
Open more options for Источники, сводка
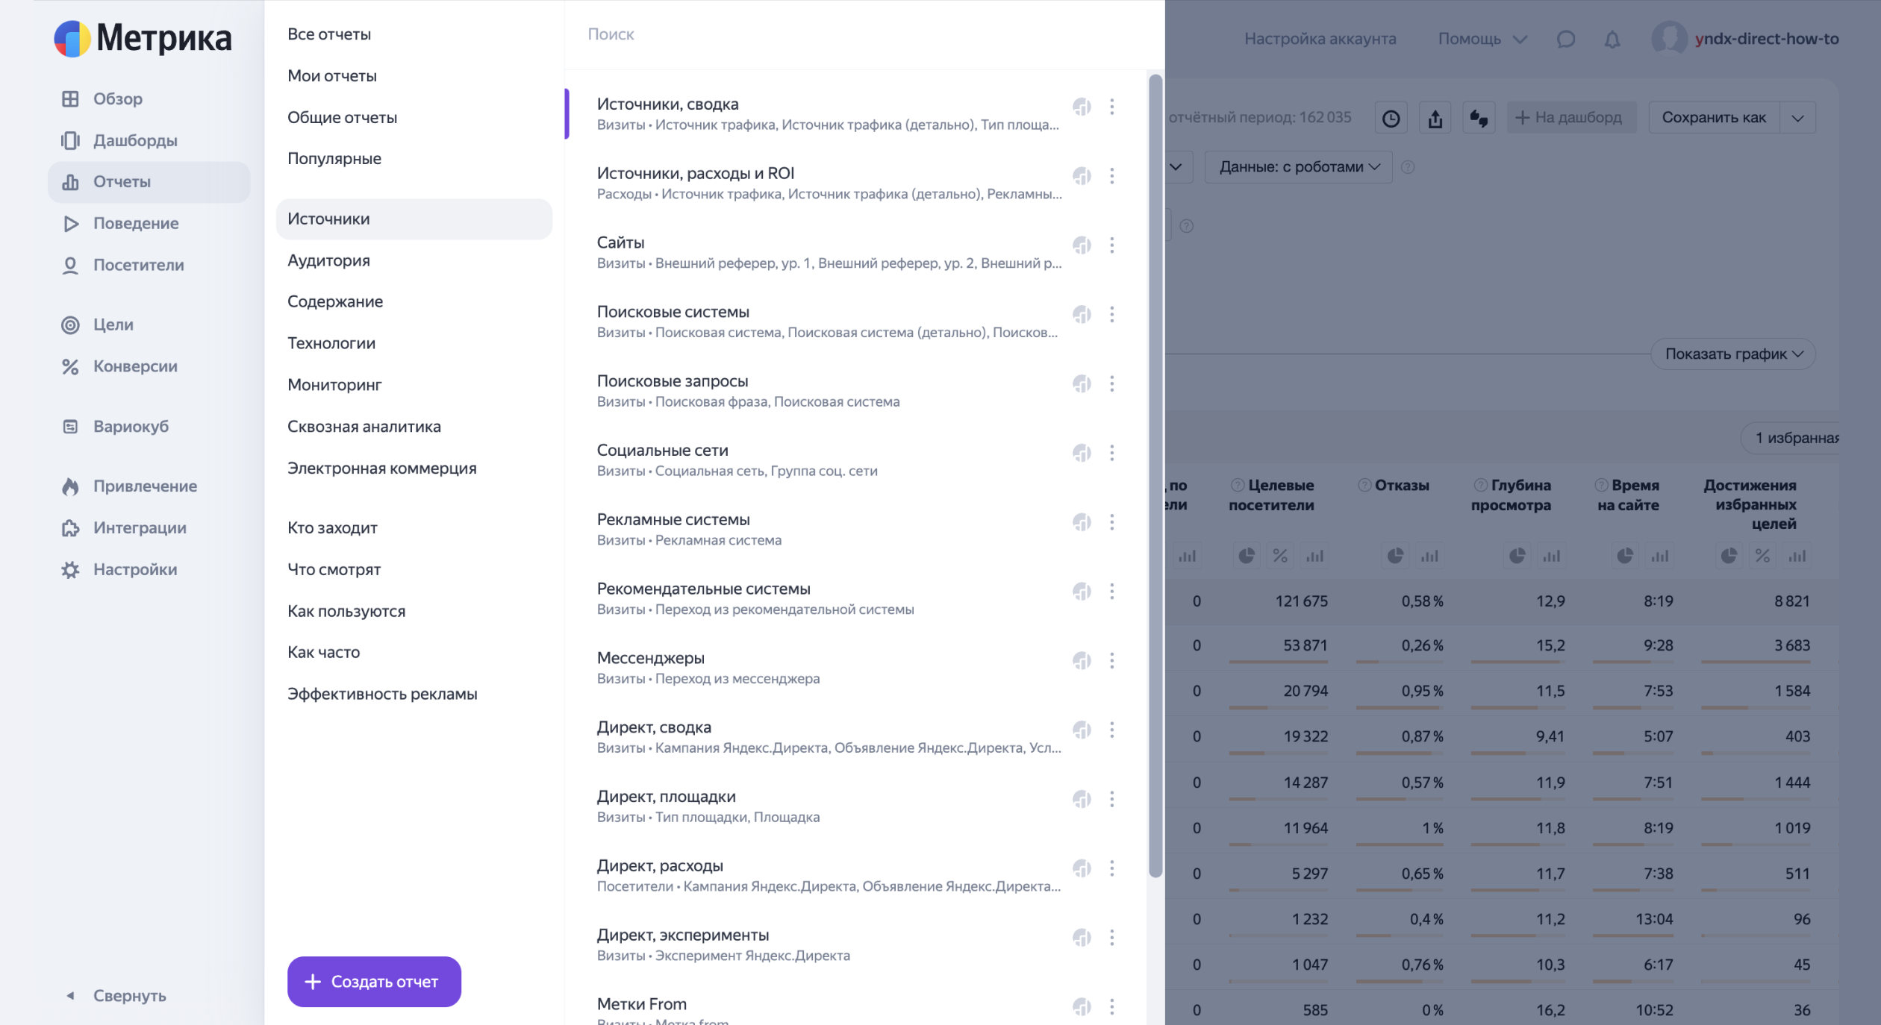pyautogui.click(x=1111, y=107)
